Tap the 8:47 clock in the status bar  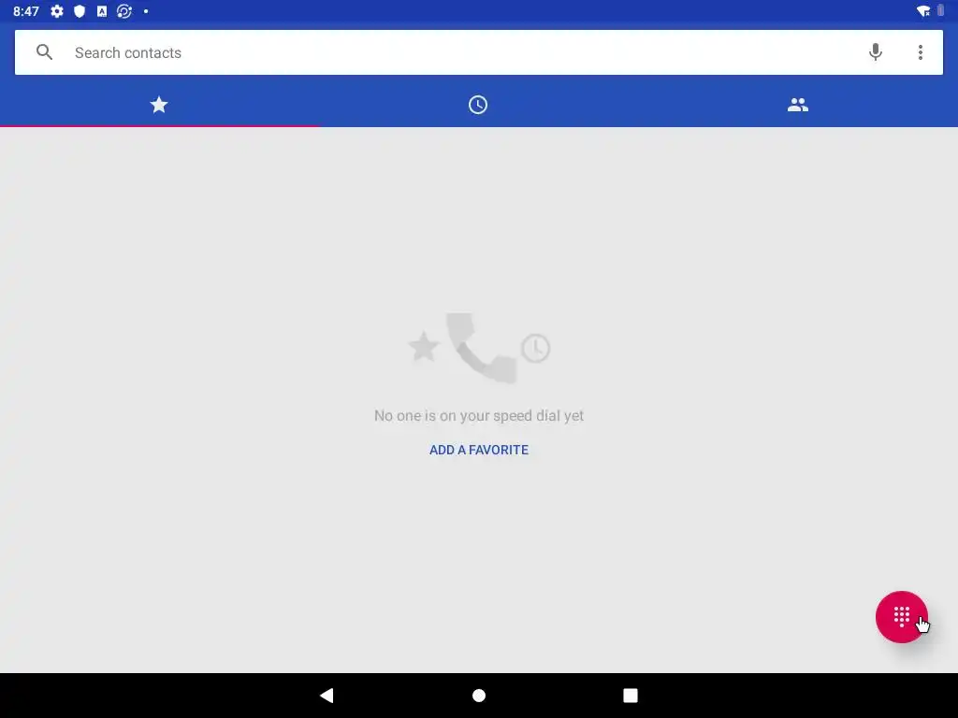pyautogui.click(x=25, y=11)
